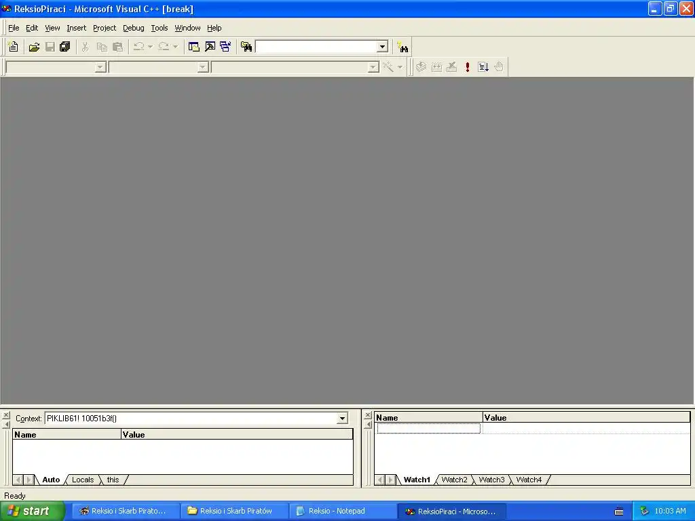Open the Window menu
The height and width of the screenshot is (521, 695).
click(x=187, y=28)
